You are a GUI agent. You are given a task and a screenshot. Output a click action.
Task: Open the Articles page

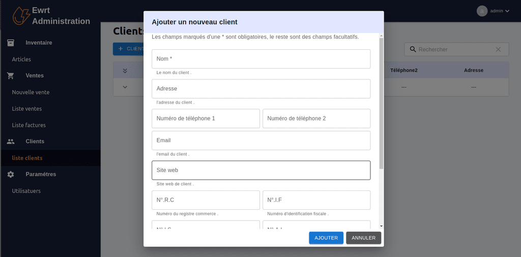pos(21,59)
